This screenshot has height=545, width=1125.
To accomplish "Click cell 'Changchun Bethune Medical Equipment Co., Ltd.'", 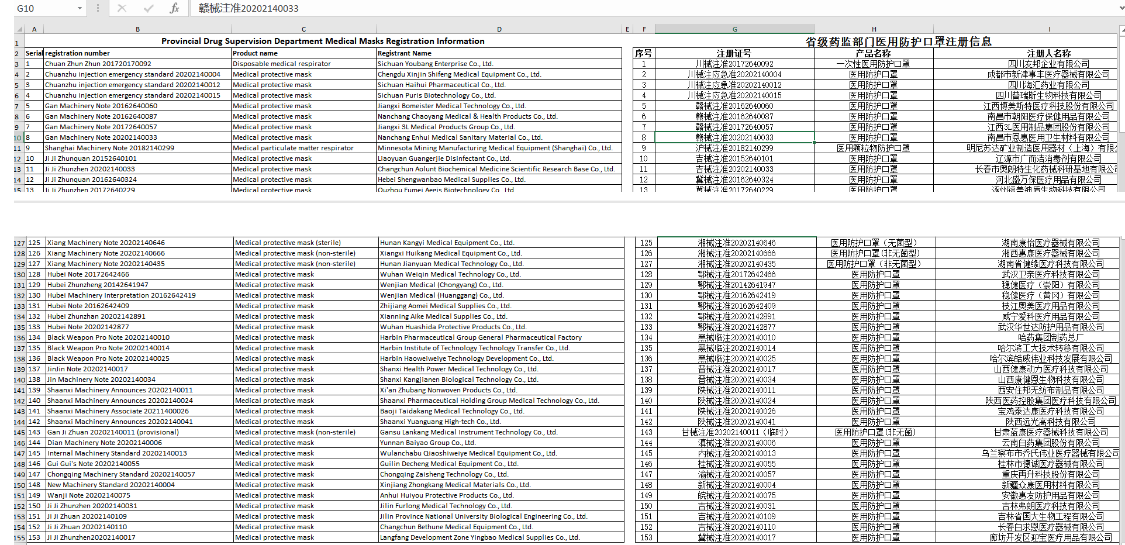I will click(501, 527).
